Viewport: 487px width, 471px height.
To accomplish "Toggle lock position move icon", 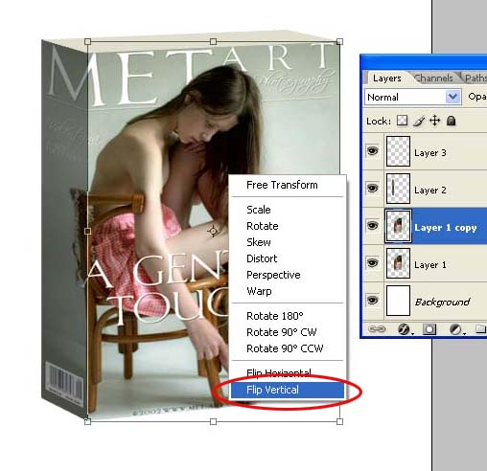I will pyautogui.click(x=434, y=121).
